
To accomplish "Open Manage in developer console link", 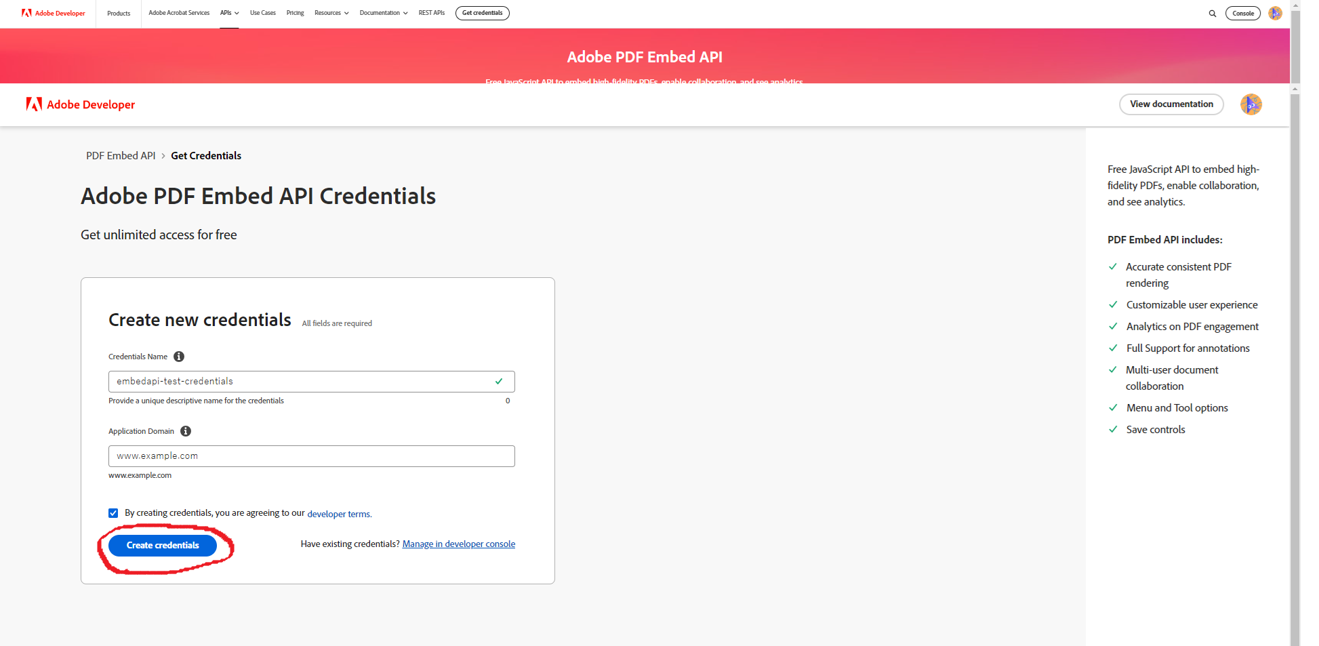I will 459,544.
